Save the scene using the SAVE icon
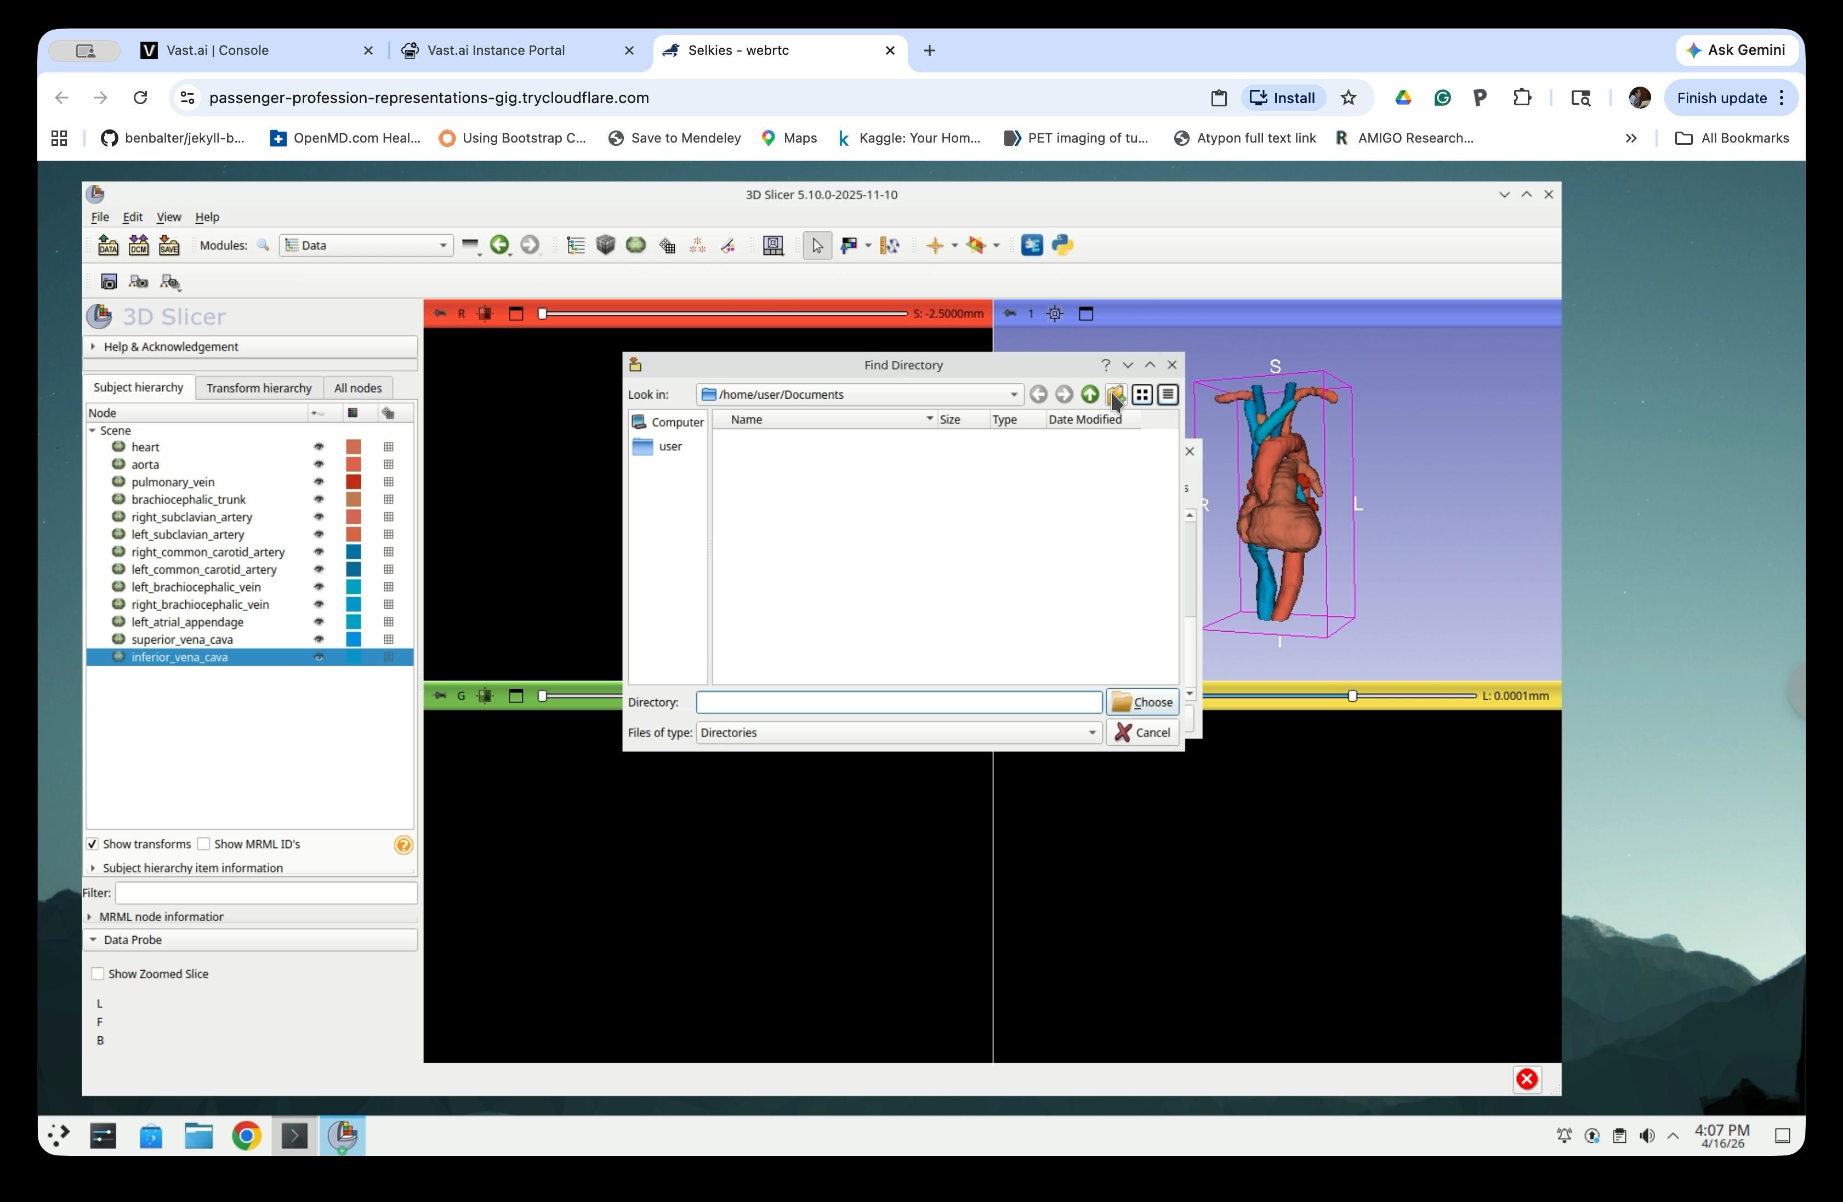The width and height of the screenshot is (1843, 1202). pyautogui.click(x=169, y=245)
